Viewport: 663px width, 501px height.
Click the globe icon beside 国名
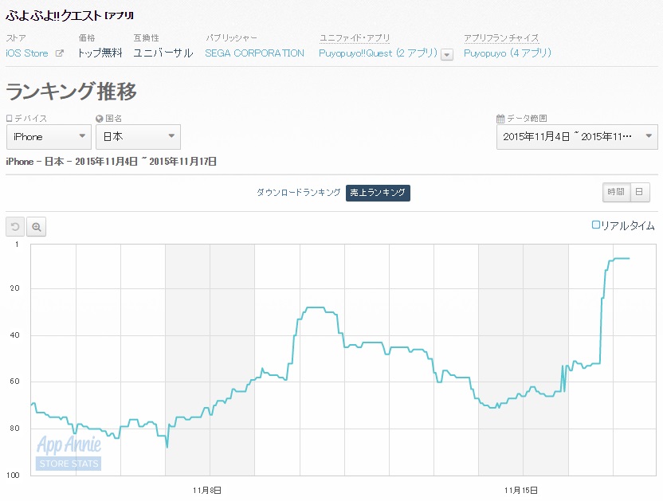coord(100,119)
